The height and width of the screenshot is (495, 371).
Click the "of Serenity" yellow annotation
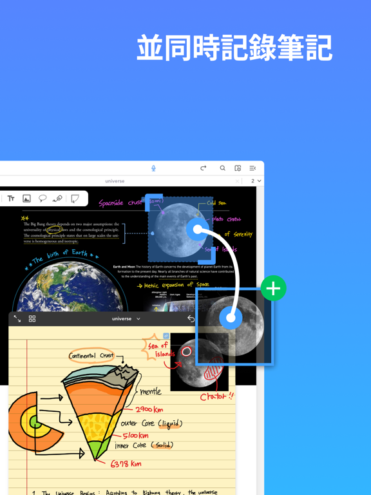[x=238, y=234]
